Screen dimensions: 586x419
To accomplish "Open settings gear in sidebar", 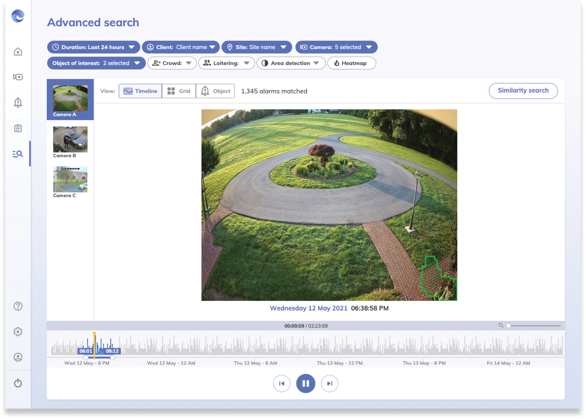I will tap(18, 332).
